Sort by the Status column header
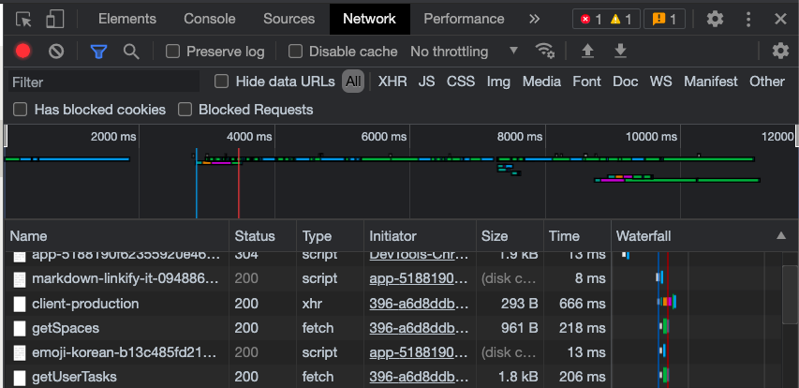This screenshot has height=388, width=799. (262, 236)
